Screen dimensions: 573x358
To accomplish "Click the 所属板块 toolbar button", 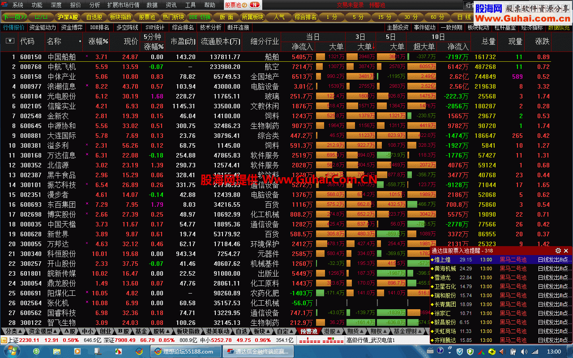I will point(252,17).
